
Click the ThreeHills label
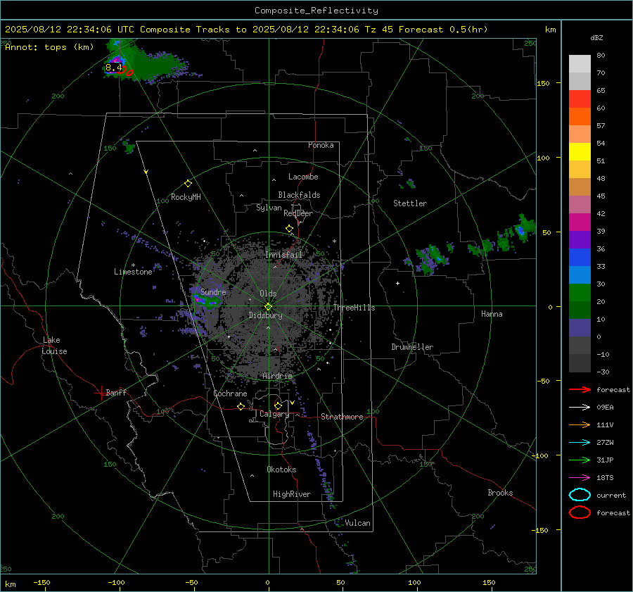click(354, 308)
